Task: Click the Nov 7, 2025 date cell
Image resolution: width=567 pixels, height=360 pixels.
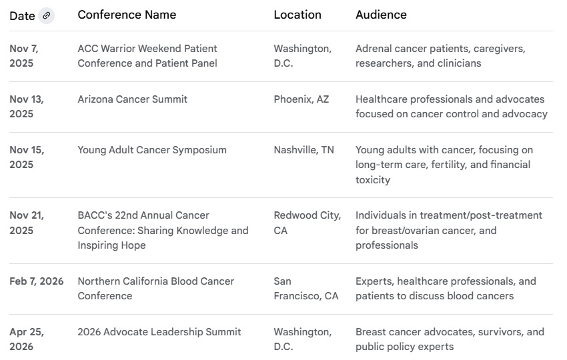Action: pyautogui.click(x=23, y=56)
